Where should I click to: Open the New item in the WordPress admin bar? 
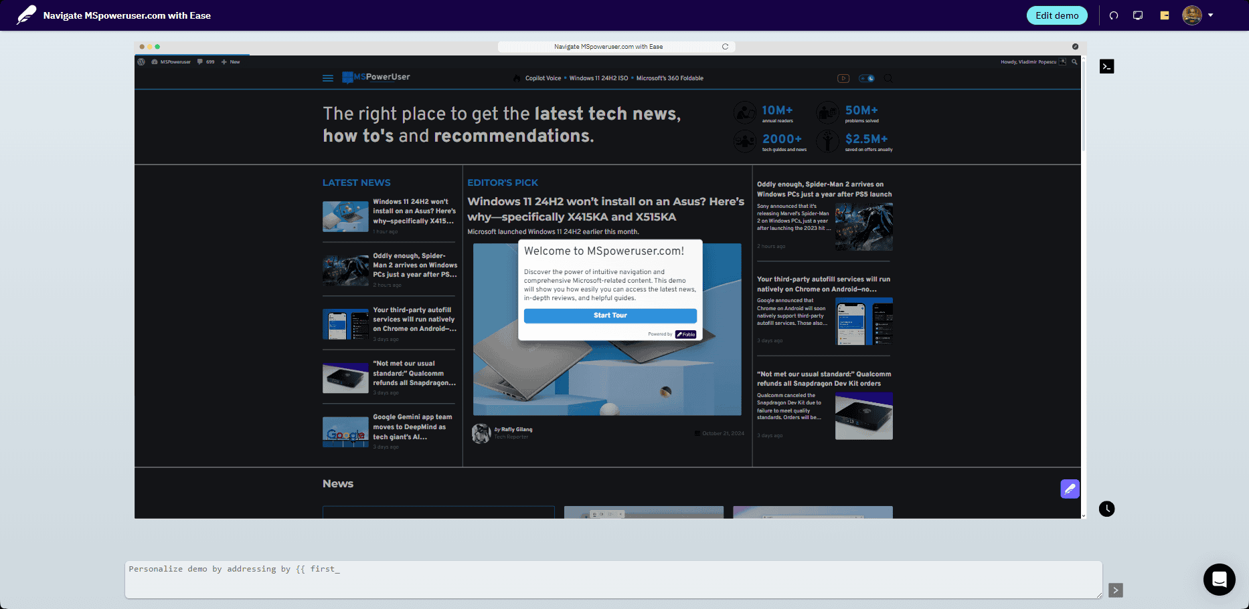tap(230, 62)
